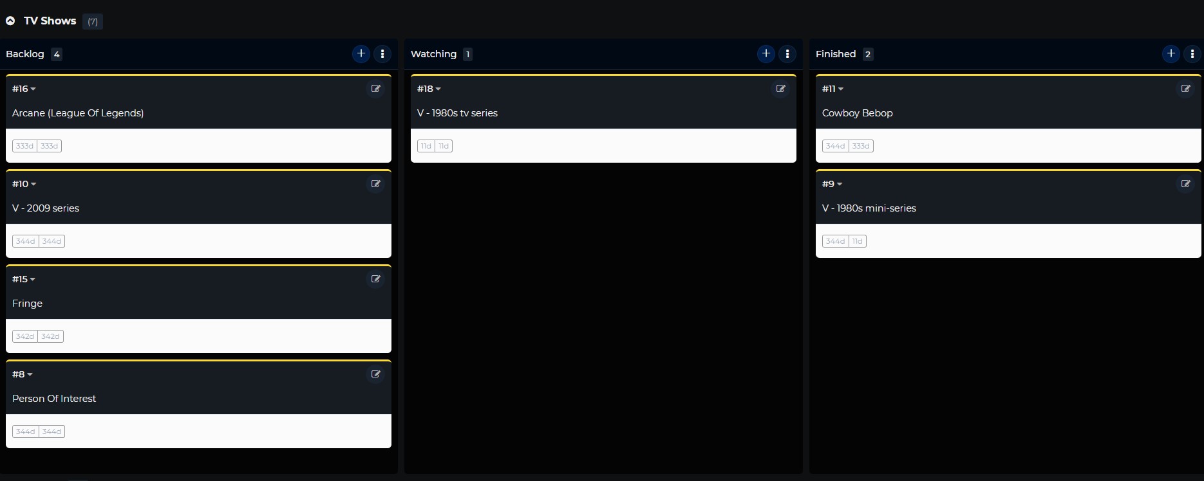
Task: Open the Watching column options menu
Action: pyautogui.click(x=787, y=54)
